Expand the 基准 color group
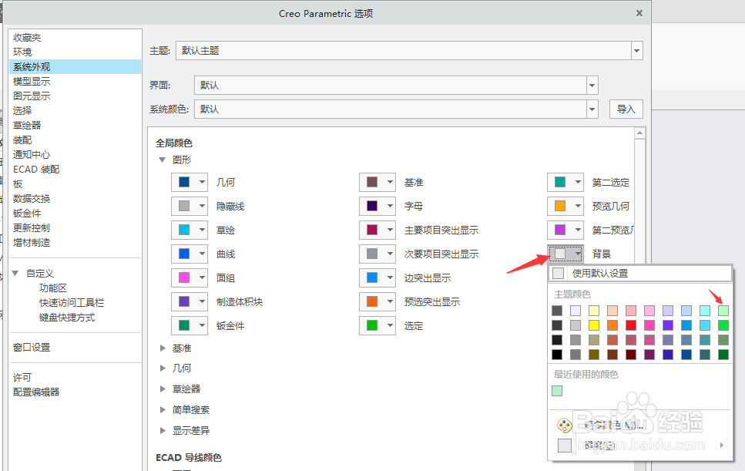This screenshot has width=745, height=471. point(163,348)
